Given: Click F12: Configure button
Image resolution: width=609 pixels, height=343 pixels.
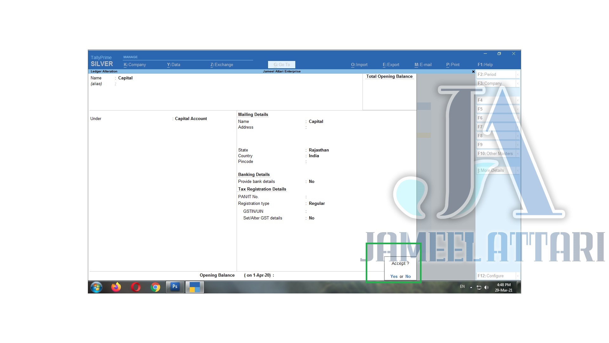Looking at the screenshot, I should point(496,276).
